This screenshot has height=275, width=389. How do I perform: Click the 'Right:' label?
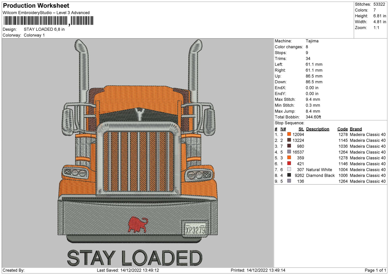point(280,70)
